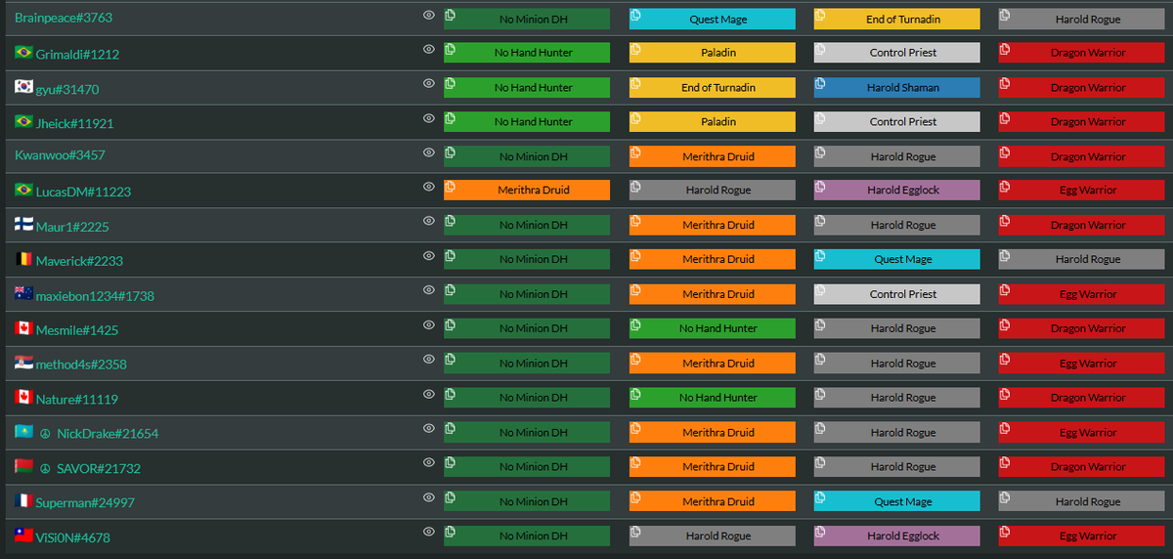Open player profile Superman#24997

[x=85, y=503]
